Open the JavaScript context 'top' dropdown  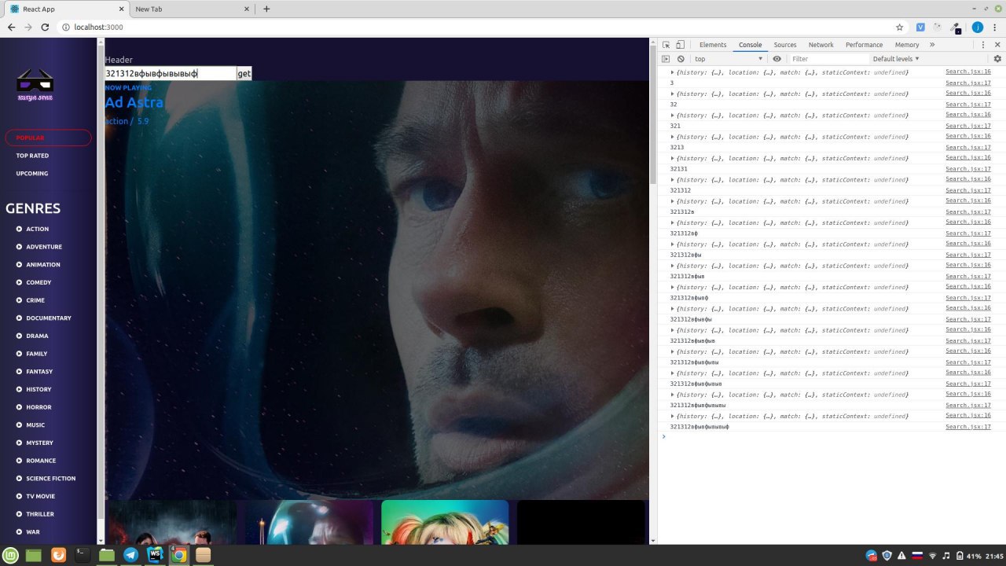(729, 59)
